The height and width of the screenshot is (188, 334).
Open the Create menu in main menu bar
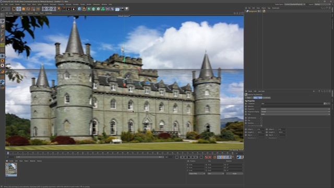coord(11,4)
